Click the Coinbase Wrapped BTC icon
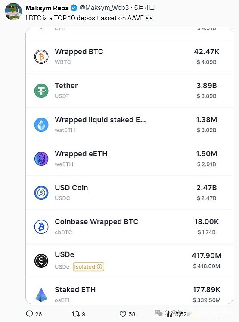 point(41,227)
